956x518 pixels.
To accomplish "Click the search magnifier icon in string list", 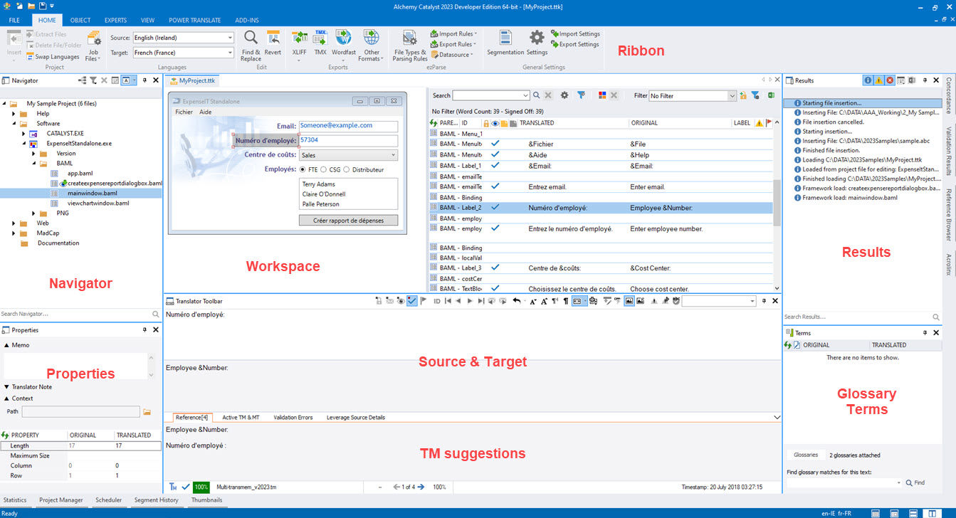I will point(537,95).
